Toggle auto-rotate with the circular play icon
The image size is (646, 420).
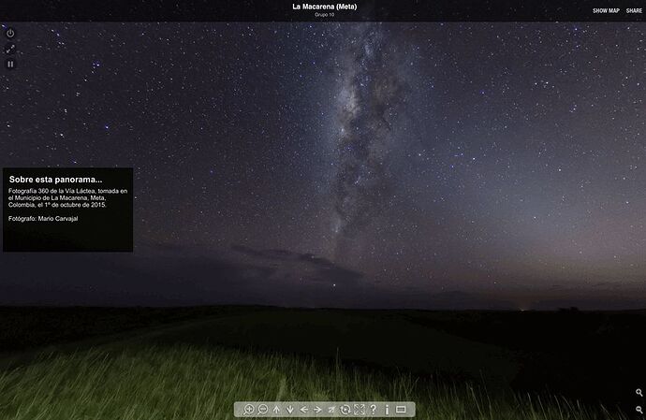point(345,410)
